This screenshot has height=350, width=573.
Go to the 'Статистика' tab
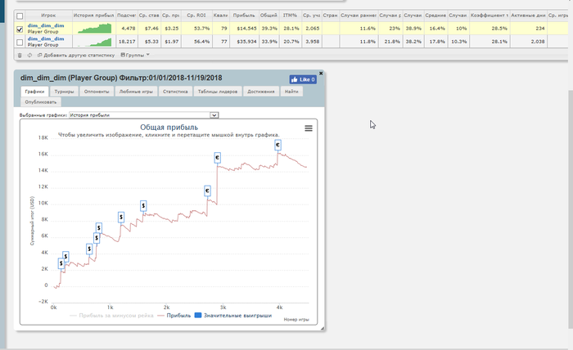[175, 92]
